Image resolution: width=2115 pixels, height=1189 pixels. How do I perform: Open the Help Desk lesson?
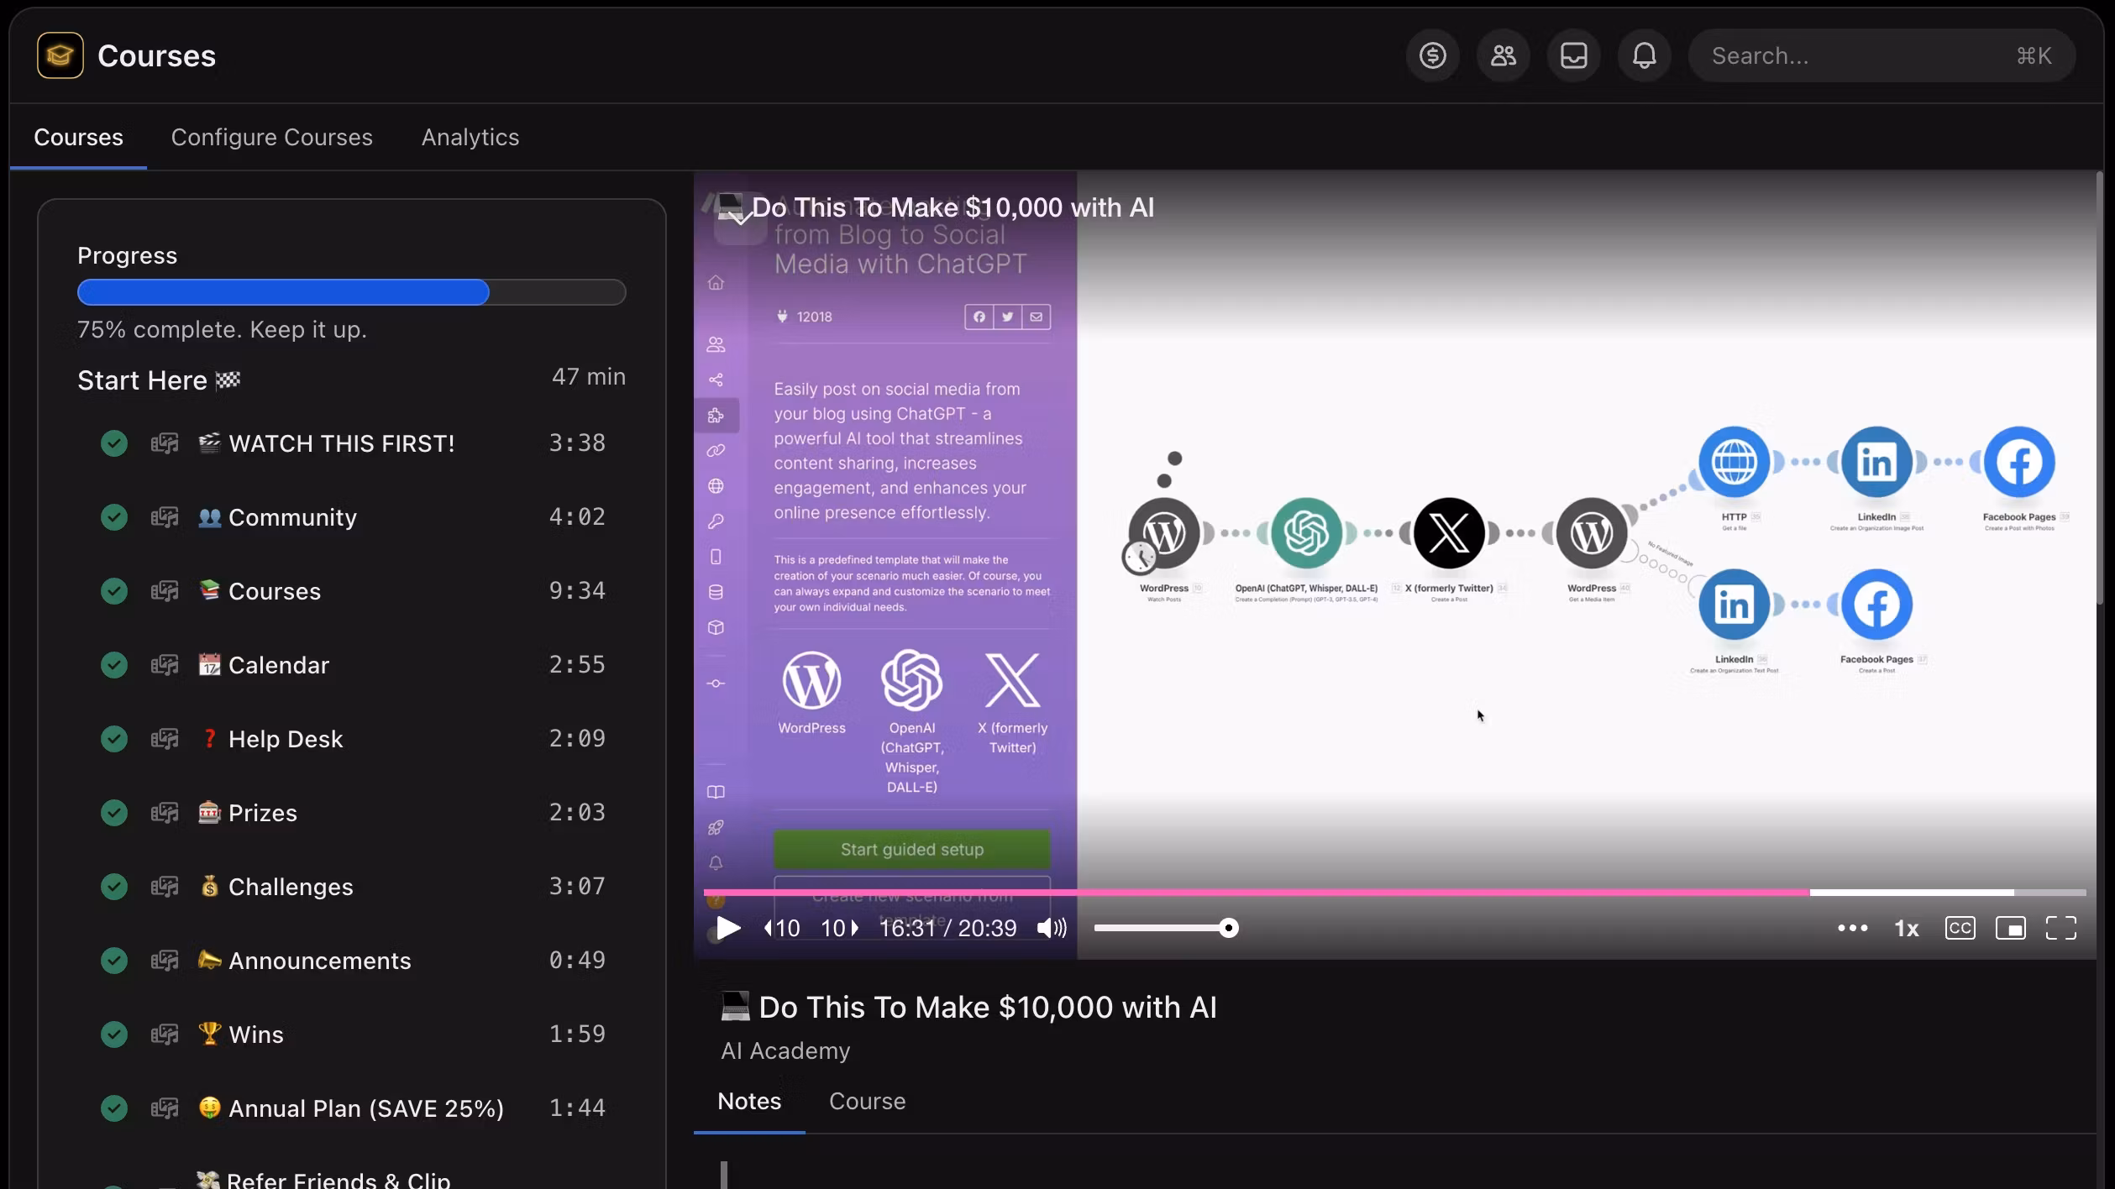[286, 739]
